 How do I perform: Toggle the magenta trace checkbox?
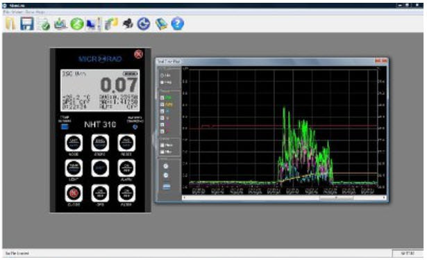click(162, 124)
